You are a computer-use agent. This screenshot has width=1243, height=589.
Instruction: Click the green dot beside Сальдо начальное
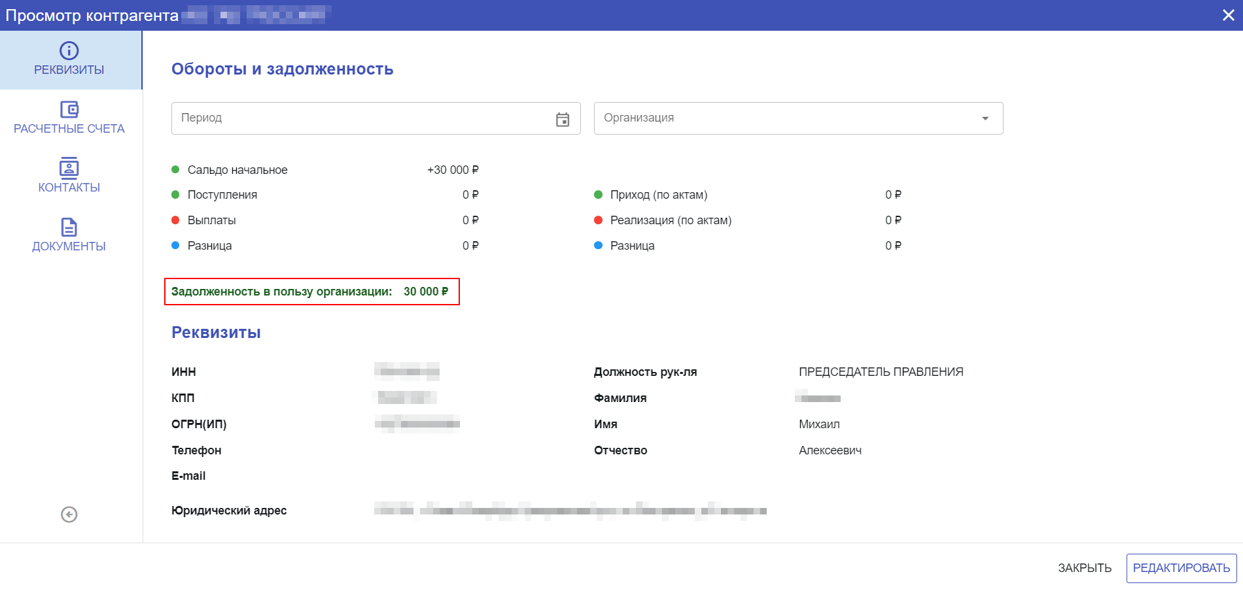[175, 170]
